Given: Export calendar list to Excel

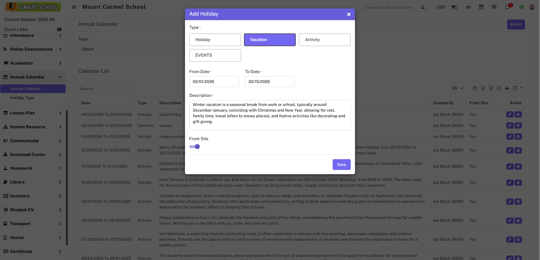Looking at the screenshot, I should coord(483,88).
